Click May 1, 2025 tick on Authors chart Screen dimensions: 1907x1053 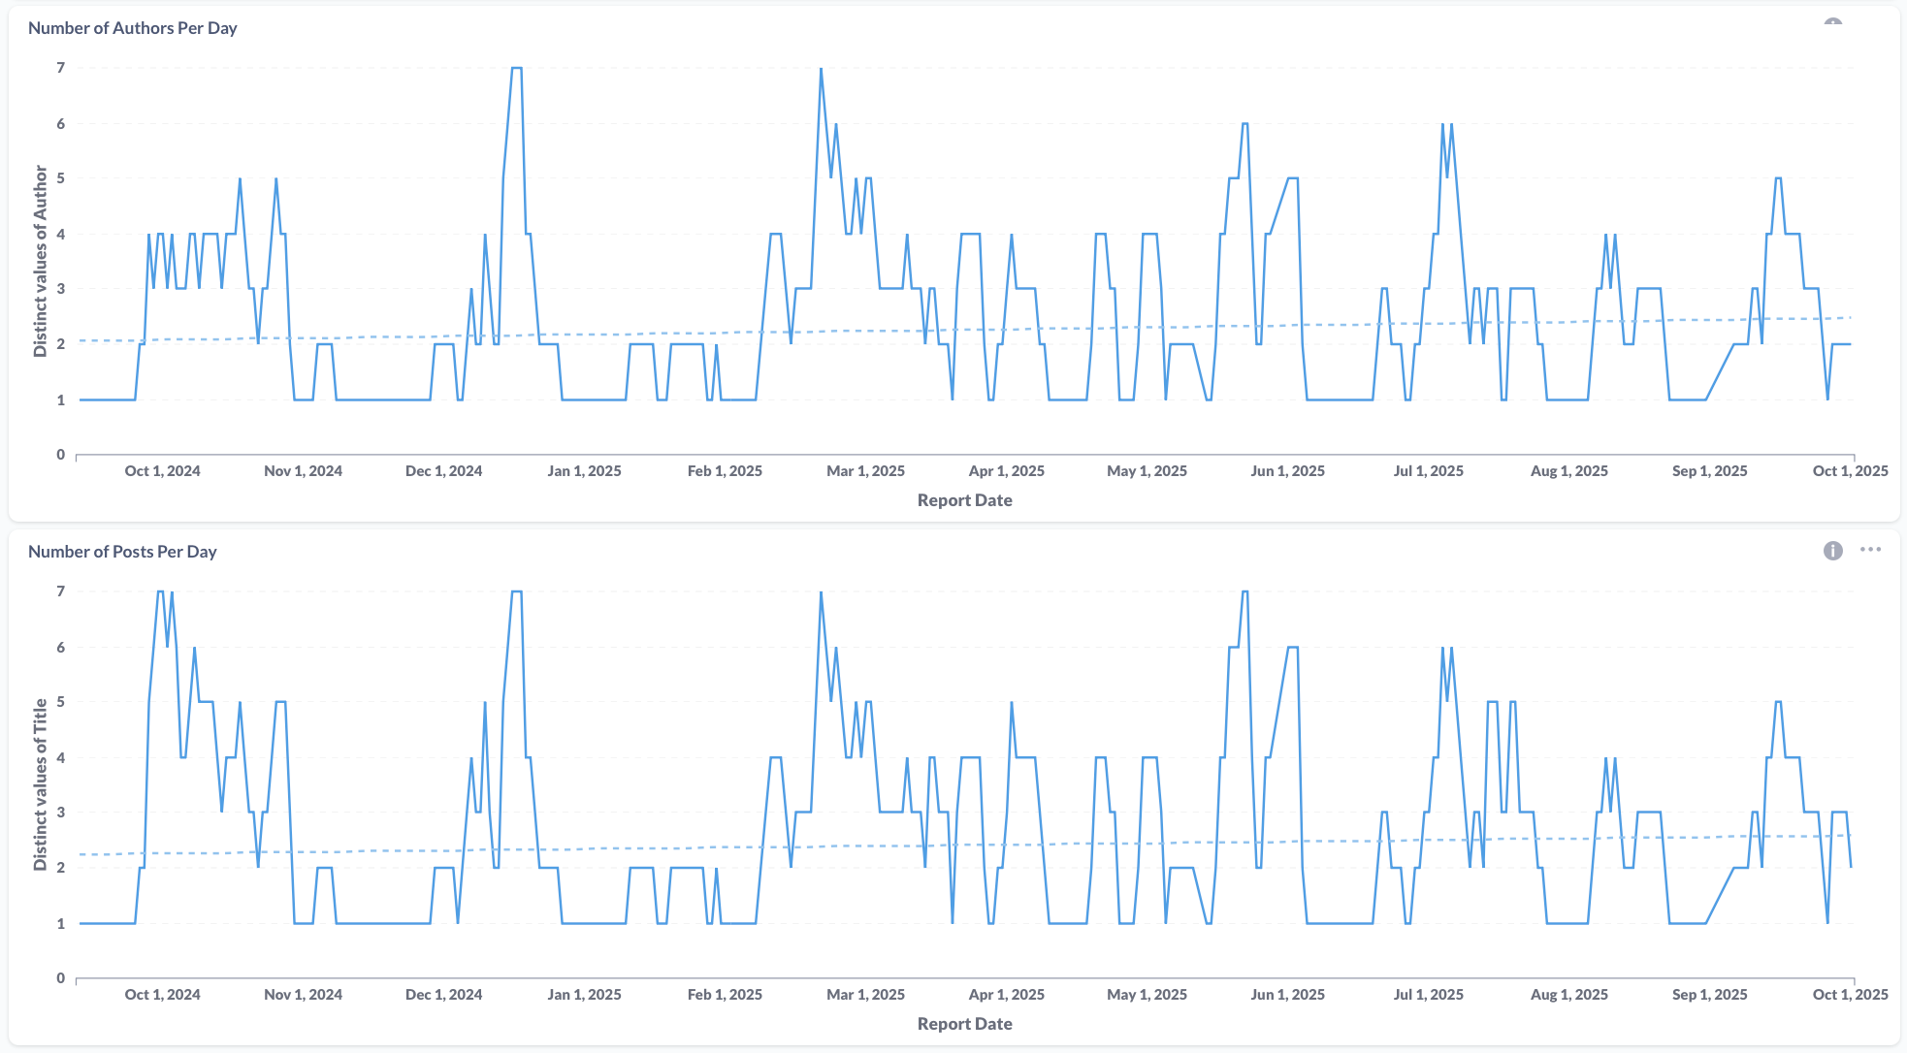[x=1147, y=471]
